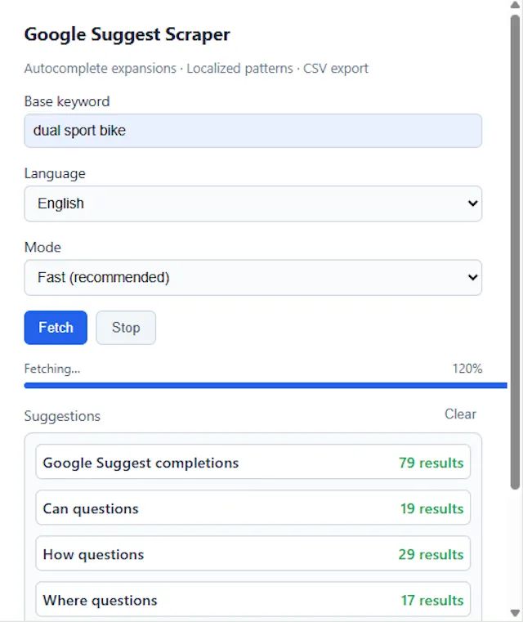523x622 pixels.
Task: Click the 79 results count
Action: (431, 463)
